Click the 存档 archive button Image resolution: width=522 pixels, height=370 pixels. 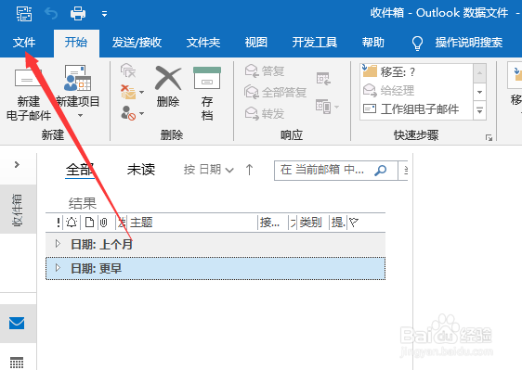point(207,94)
